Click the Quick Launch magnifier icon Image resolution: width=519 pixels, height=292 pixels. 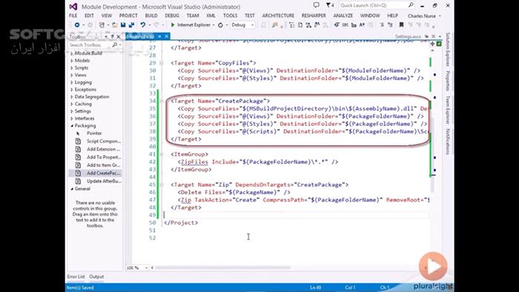411,5
